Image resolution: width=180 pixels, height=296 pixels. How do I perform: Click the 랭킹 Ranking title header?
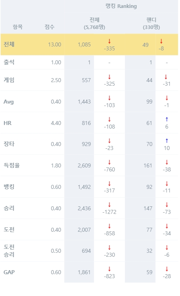pyautogui.click(x=121, y=6)
